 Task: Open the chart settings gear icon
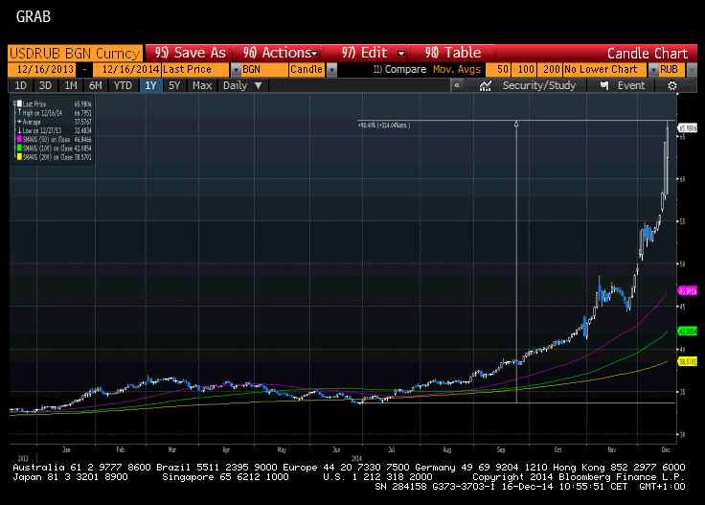tap(672, 85)
